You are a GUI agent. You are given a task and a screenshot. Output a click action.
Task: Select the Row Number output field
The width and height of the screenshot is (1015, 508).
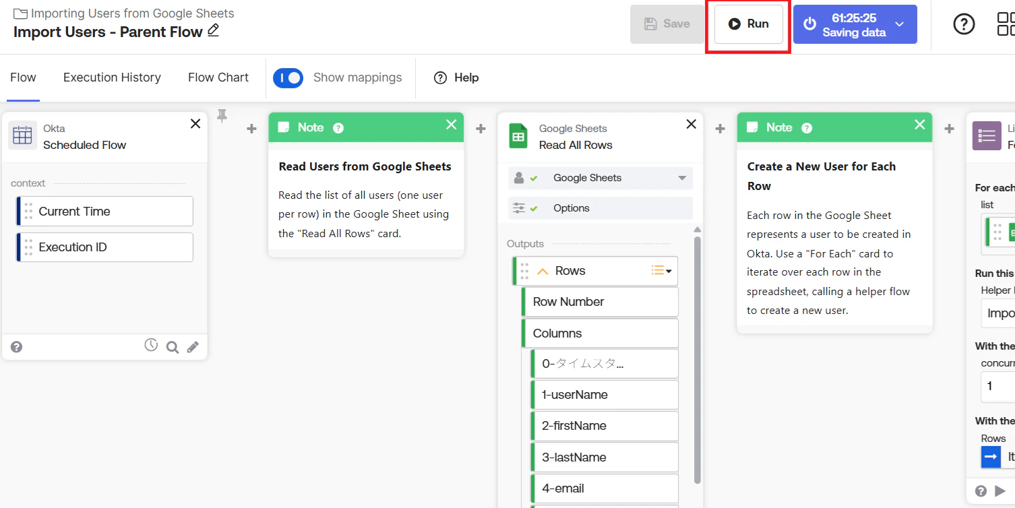(x=600, y=302)
